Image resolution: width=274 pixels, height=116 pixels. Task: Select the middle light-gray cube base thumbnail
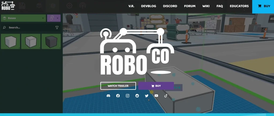(31, 41)
